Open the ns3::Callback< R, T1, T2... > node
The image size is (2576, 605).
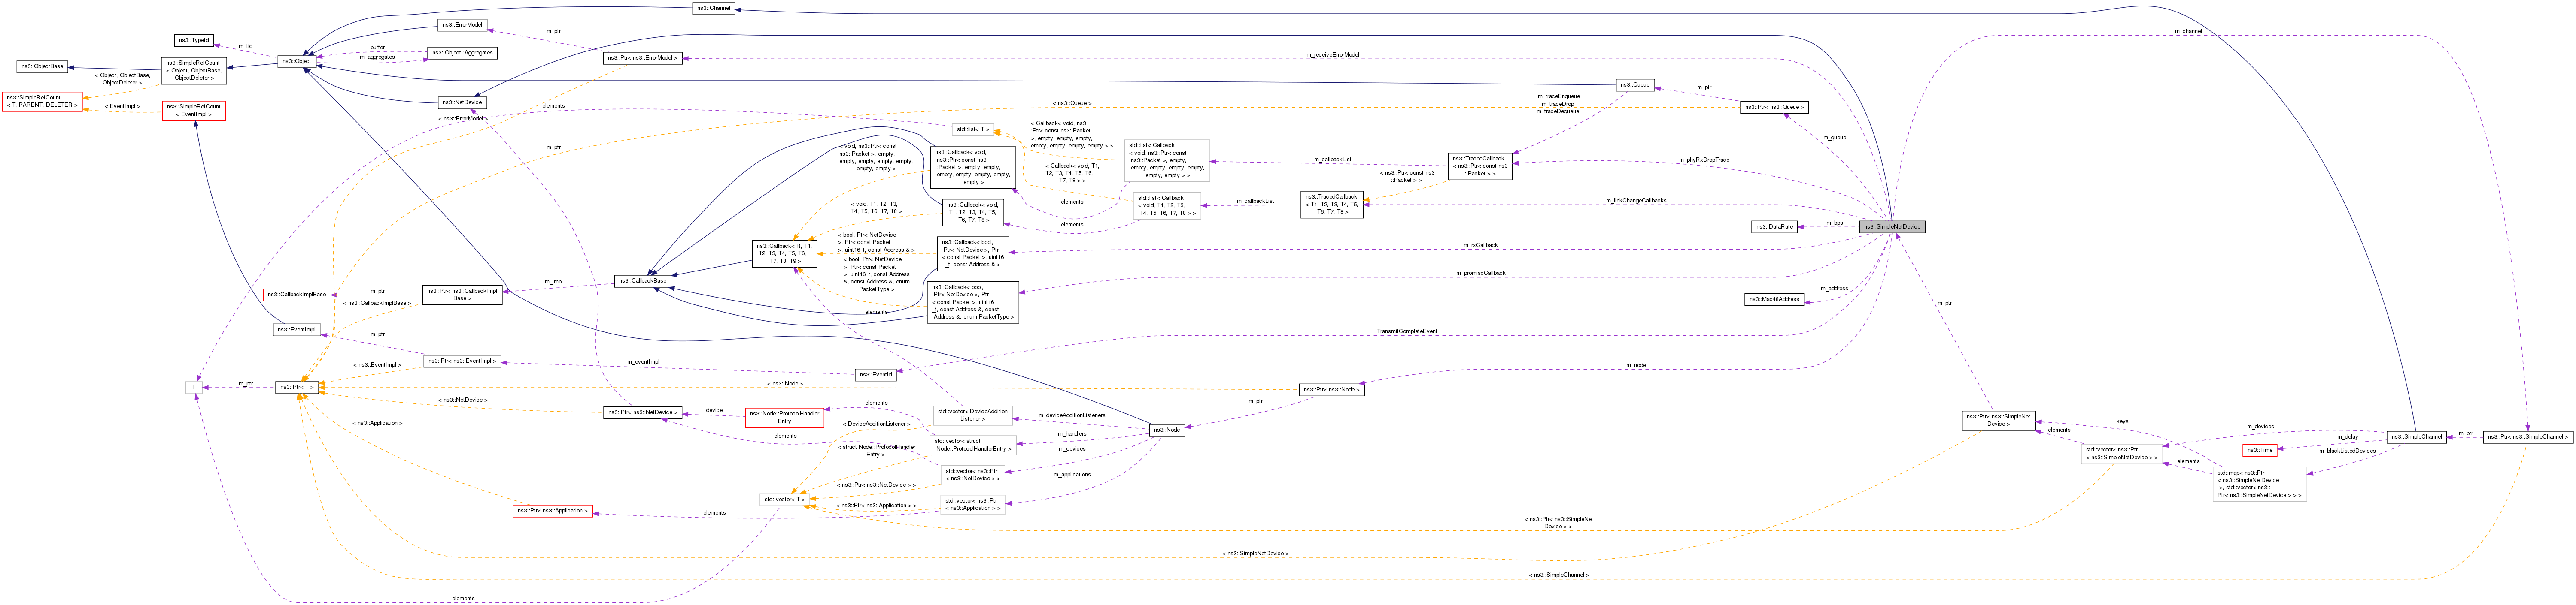785,253
